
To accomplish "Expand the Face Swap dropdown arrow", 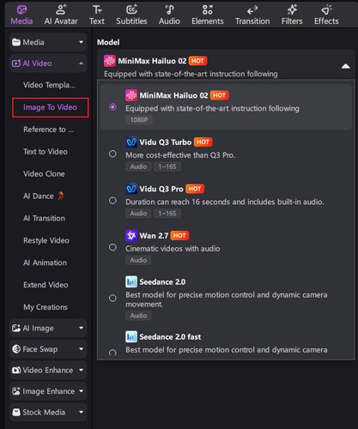I will [81, 348].
